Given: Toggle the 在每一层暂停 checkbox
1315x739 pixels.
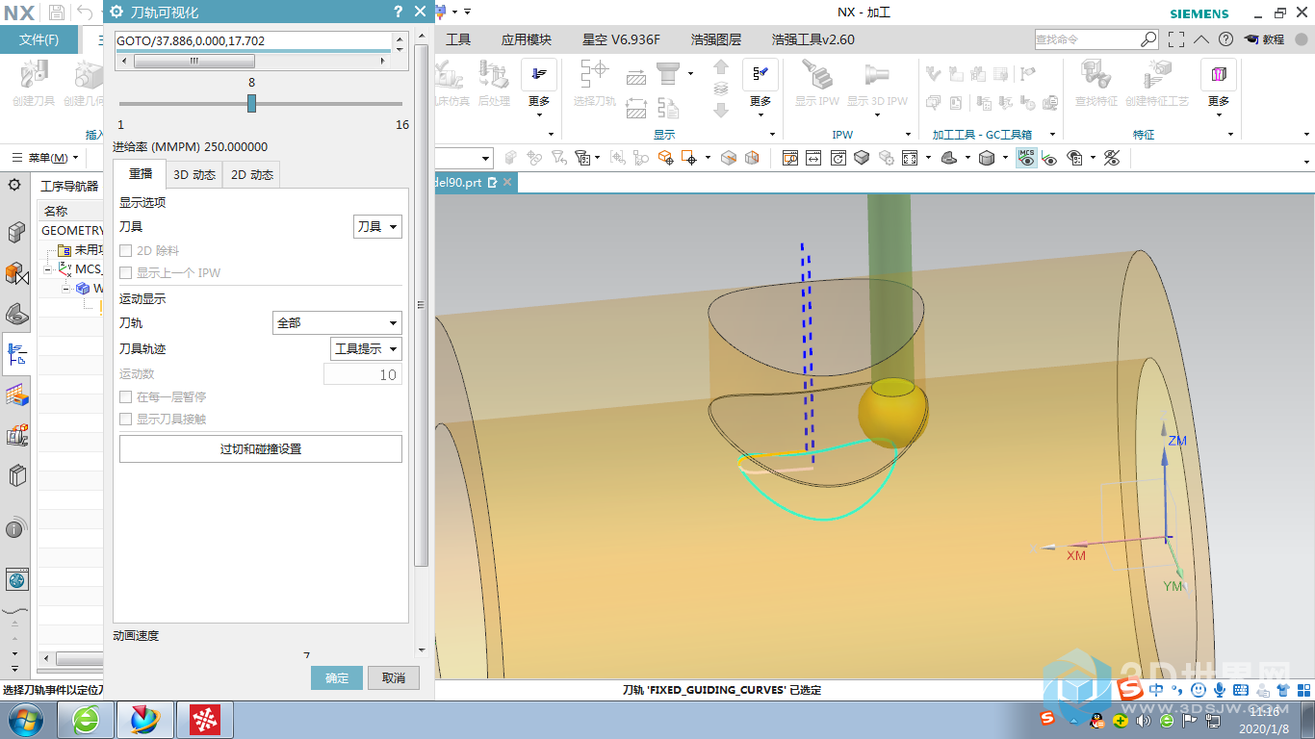Looking at the screenshot, I should pos(125,396).
